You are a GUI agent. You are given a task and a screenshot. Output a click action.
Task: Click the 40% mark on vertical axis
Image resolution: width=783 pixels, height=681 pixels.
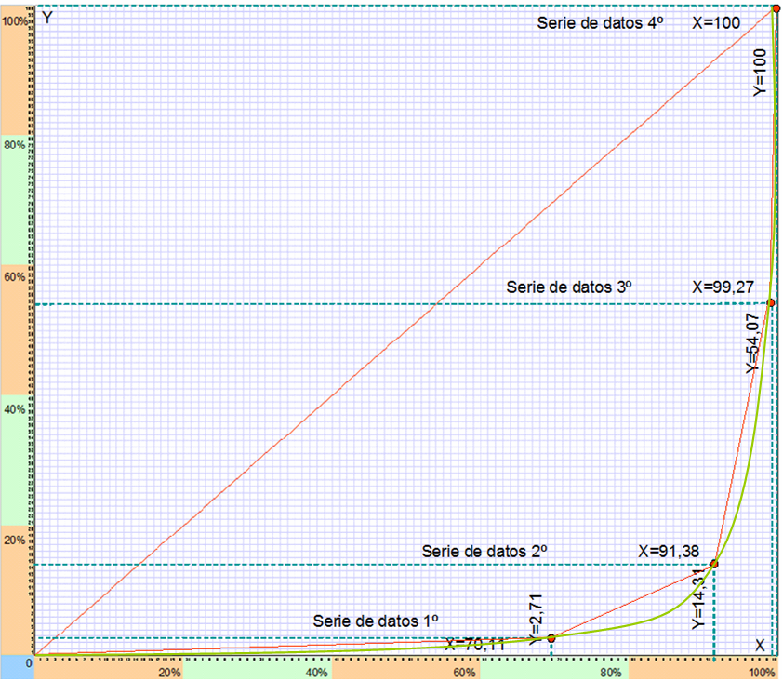[x=14, y=408]
